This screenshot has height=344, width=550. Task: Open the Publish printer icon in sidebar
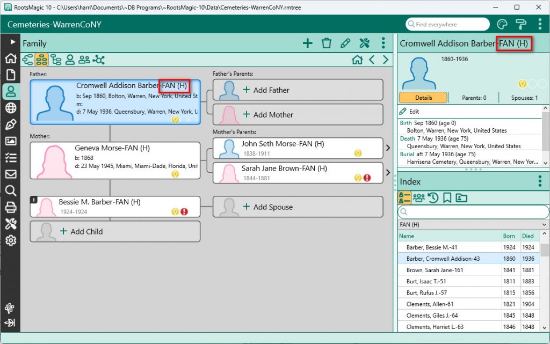point(11,207)
